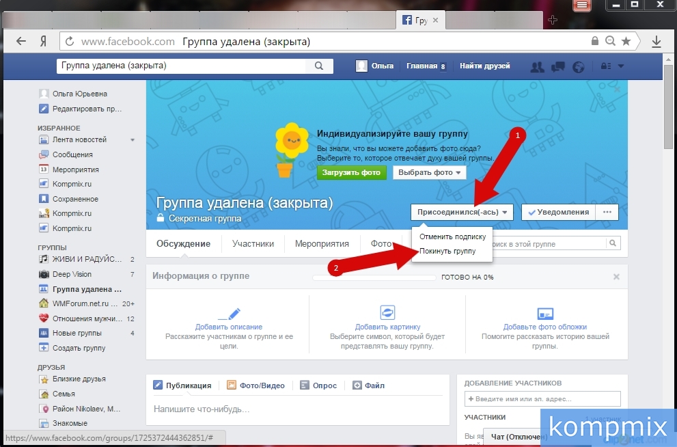Click the add cover photo icon

click(x=544, y=313)
